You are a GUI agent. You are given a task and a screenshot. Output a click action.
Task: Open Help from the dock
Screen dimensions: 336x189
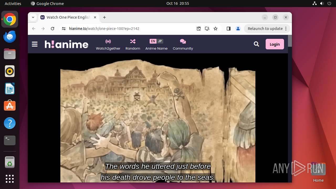point(10,123)
